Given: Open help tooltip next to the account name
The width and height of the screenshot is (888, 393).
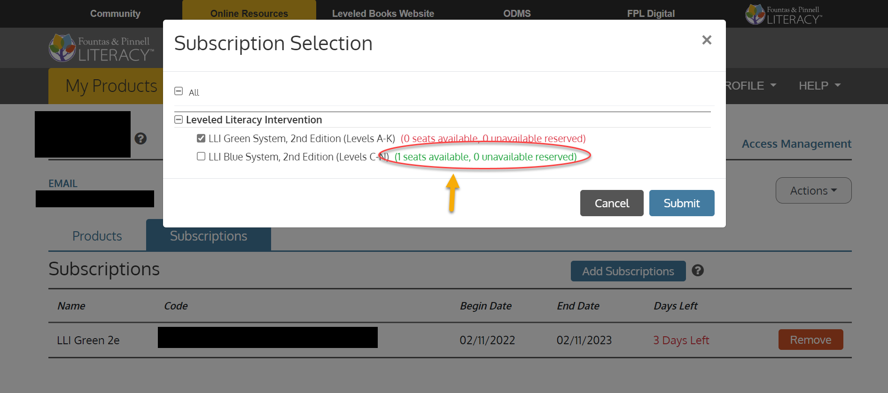Looking at the screenshot, I should pyautogui.click(x=140, y=139).
